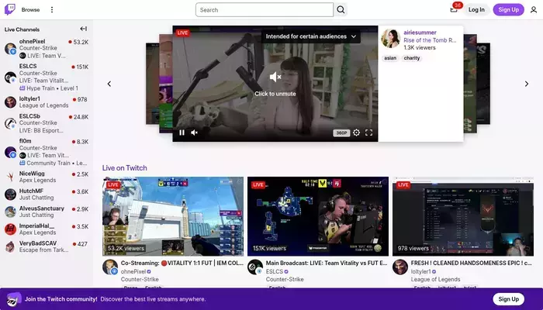Go to next carousel stream
The image size is (543, 310).
pos(527,84)
